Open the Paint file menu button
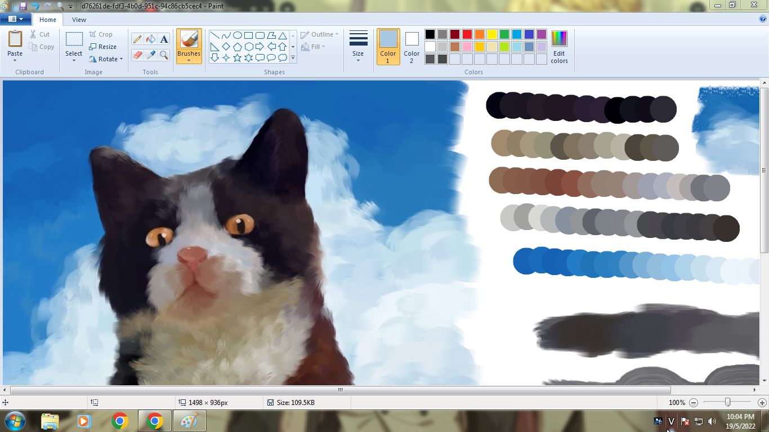The image size is (769, 432). pyautogui.click(x=15, y=19)
